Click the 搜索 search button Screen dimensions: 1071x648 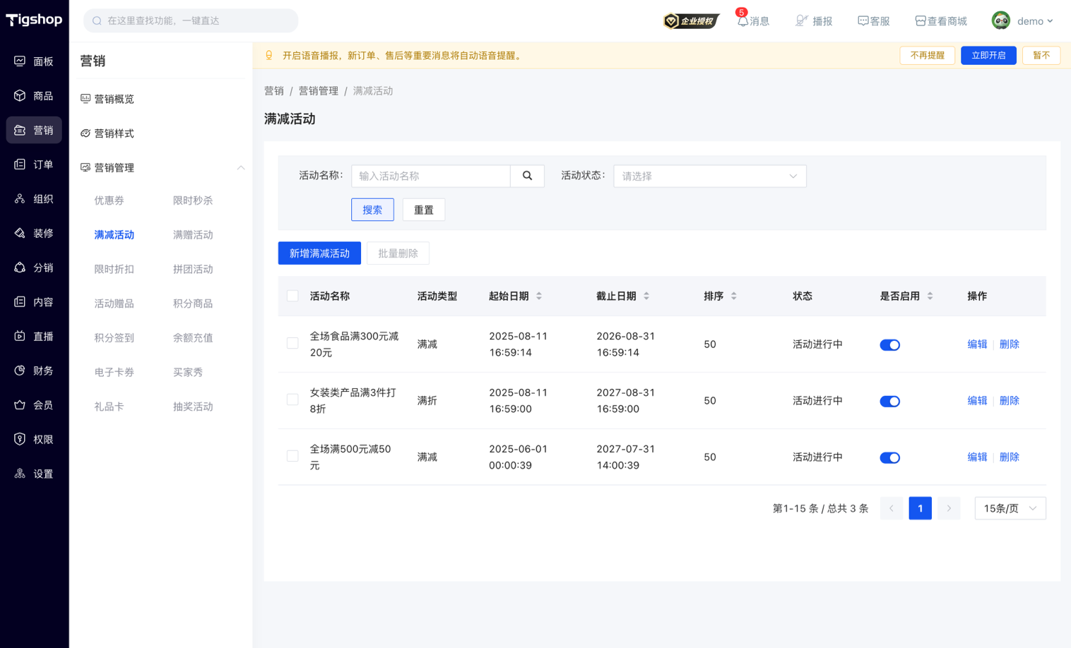372,210
